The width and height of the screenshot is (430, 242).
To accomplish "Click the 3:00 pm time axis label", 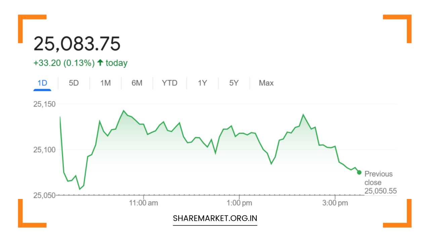I will [x=335, y=203].
